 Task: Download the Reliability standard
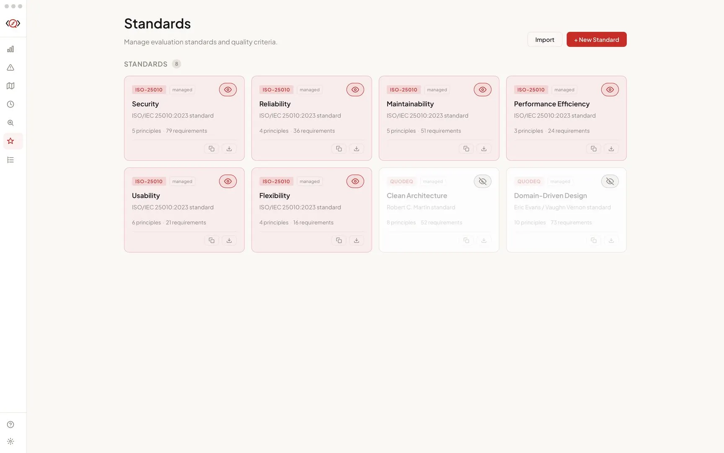coord(357,149)
